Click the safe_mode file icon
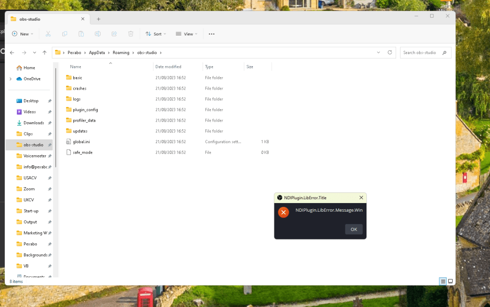The height and width of the screenshot is (307, 490). 69,152
